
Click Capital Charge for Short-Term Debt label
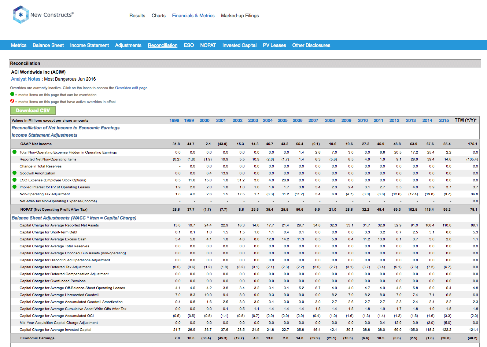coord(48,232)
